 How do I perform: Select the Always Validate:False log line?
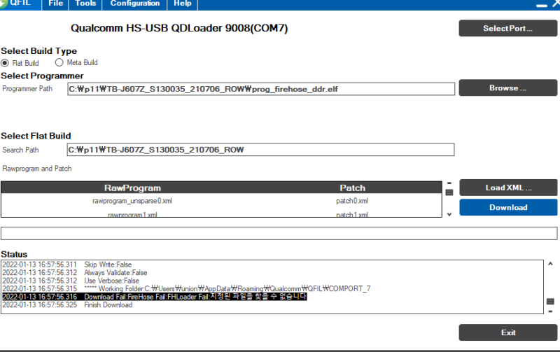75,273
